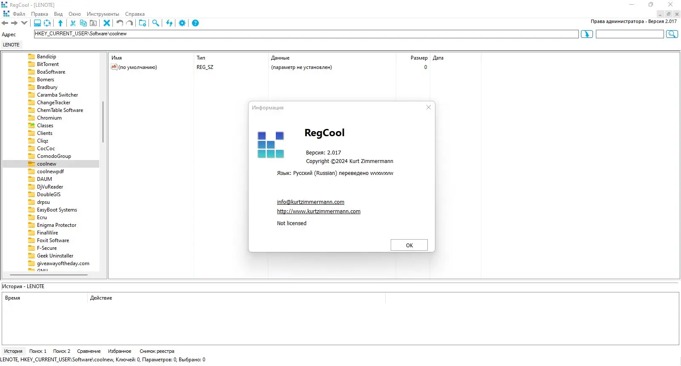Click into the Адрес path field
681x366 pixels.
pyautogui.click(x=306, y=34)
